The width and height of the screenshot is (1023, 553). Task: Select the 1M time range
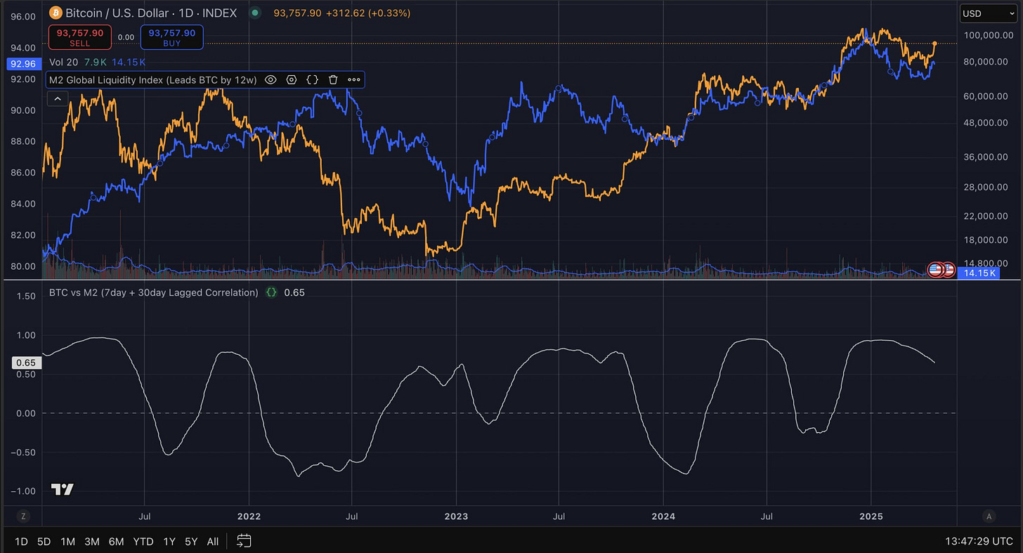(x=67, y=542)
